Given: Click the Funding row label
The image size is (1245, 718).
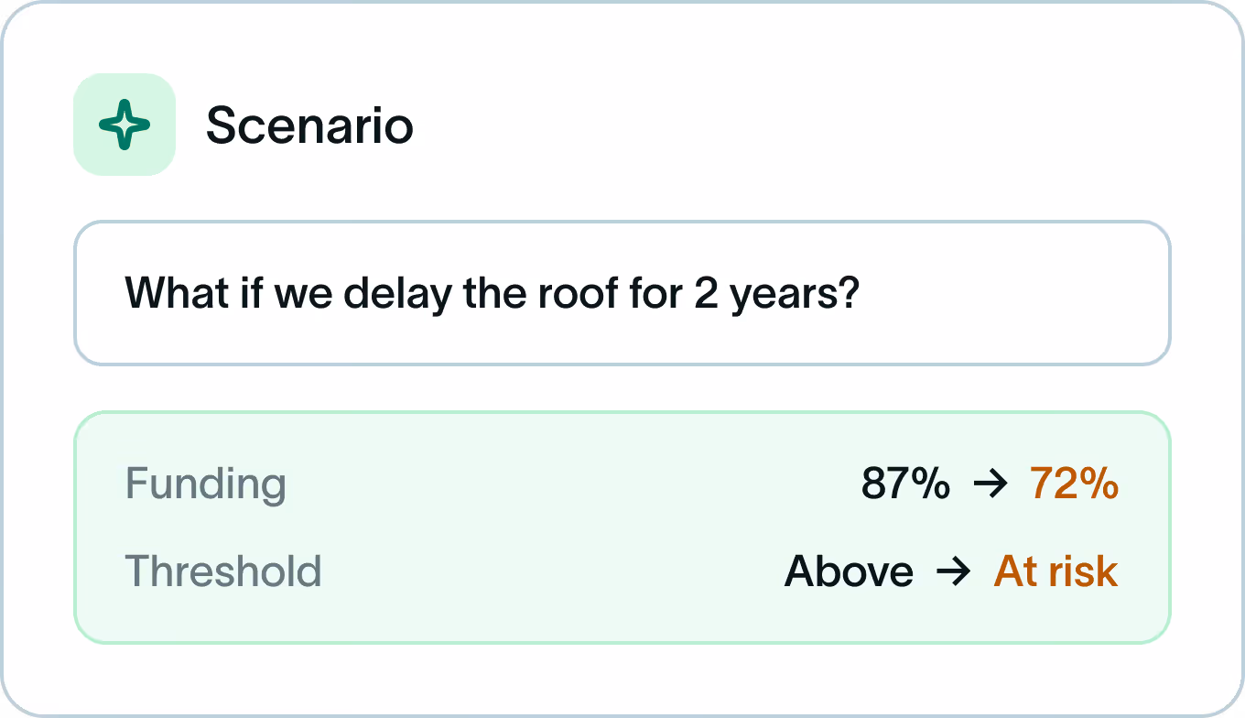Looking at the screenshot, I should tap(205, 485).
